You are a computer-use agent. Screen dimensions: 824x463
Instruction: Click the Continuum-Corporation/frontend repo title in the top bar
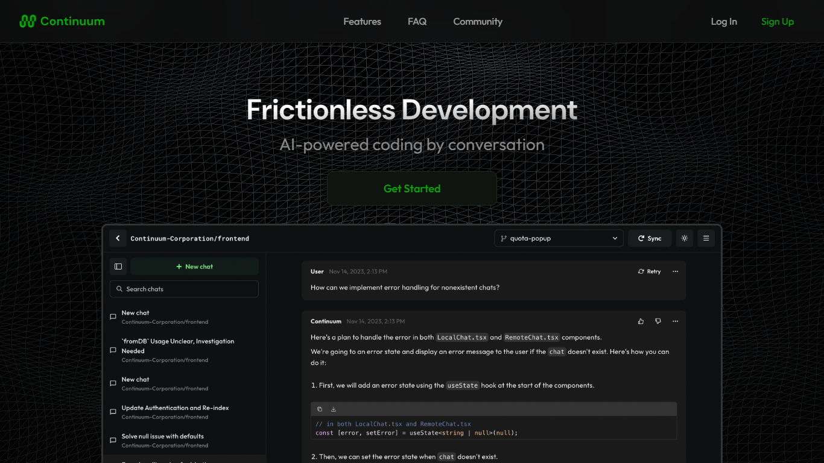click(190, 238)
